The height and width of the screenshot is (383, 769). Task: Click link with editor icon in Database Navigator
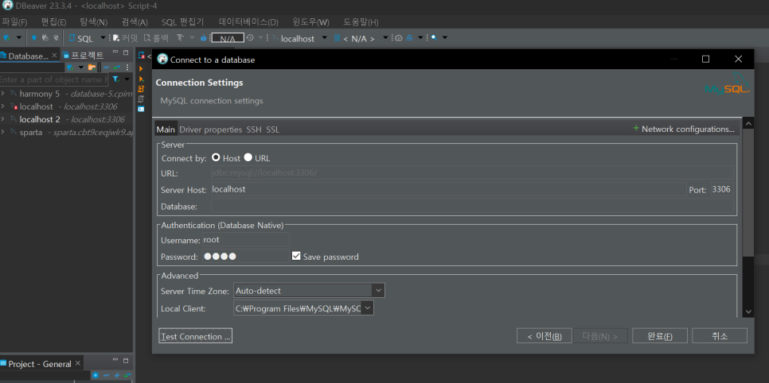click(117, 67)
